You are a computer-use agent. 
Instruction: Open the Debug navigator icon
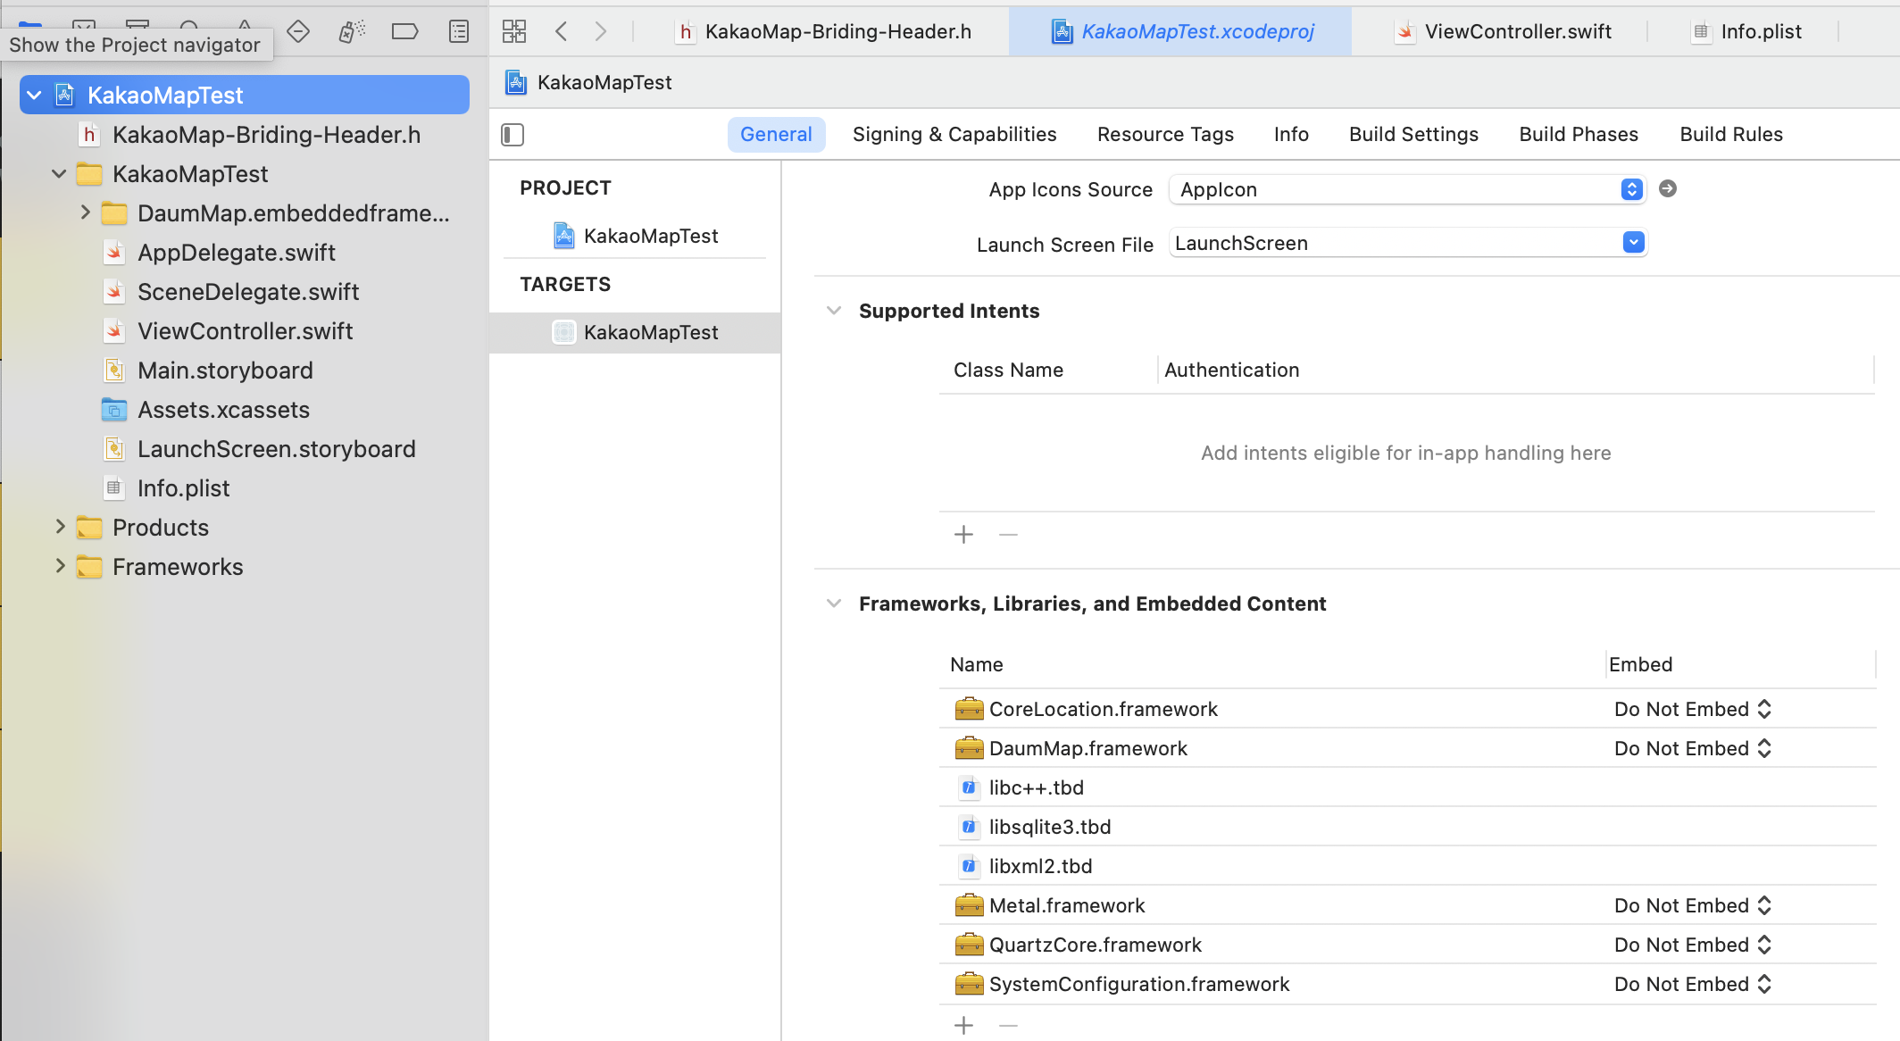point(352,32)
